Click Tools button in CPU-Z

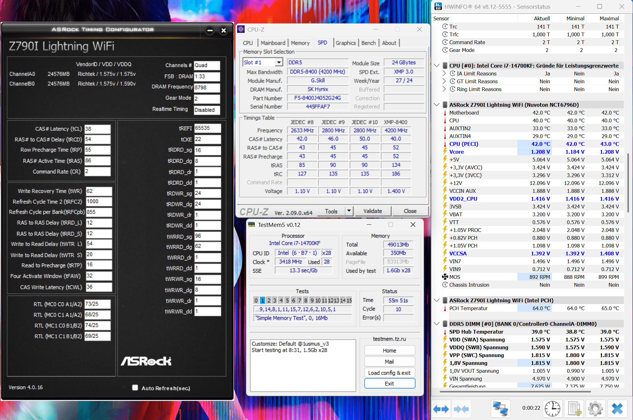331,211
